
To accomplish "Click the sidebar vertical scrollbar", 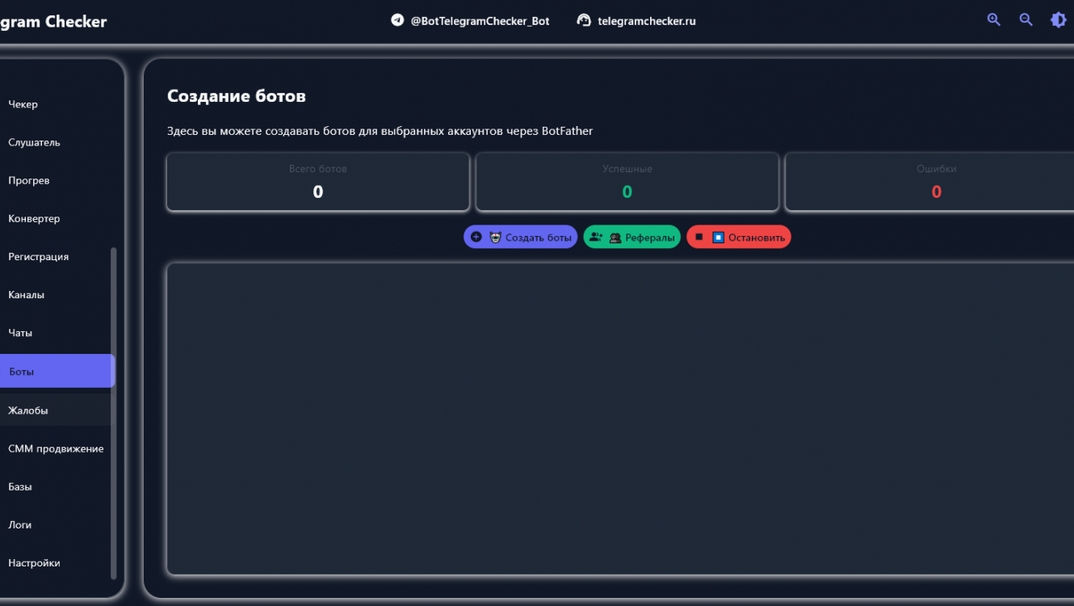I will tap(113, 412).
